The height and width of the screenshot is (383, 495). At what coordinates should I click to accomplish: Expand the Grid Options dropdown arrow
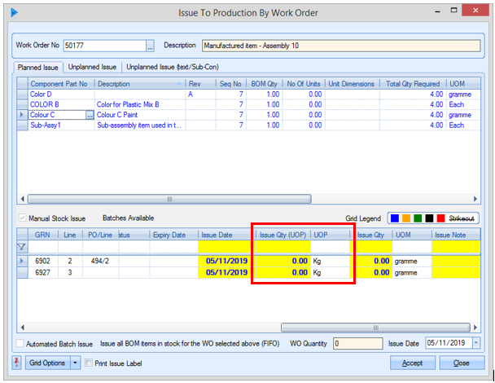coord(75,363)
